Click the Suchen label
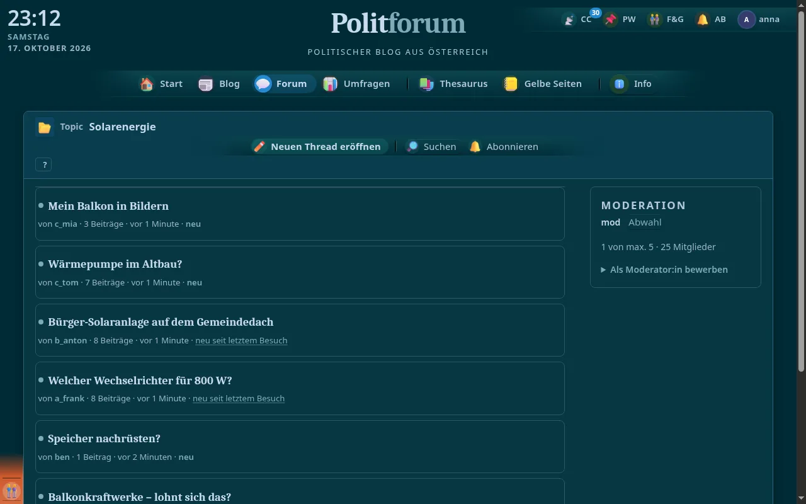Image resolution: width=806 pixels, height=504 pixels. 440,147
